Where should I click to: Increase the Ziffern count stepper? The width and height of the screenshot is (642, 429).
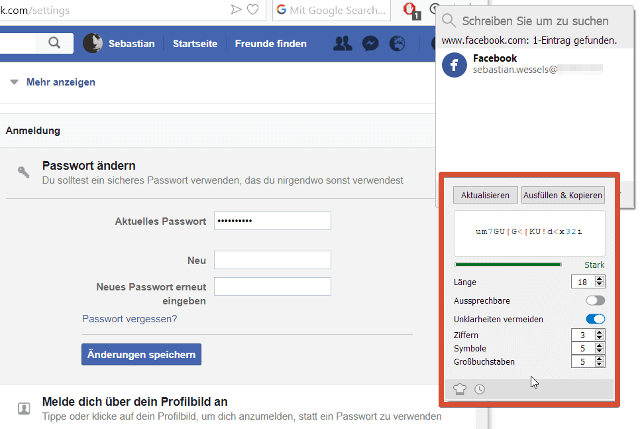[x=600, y=332]
